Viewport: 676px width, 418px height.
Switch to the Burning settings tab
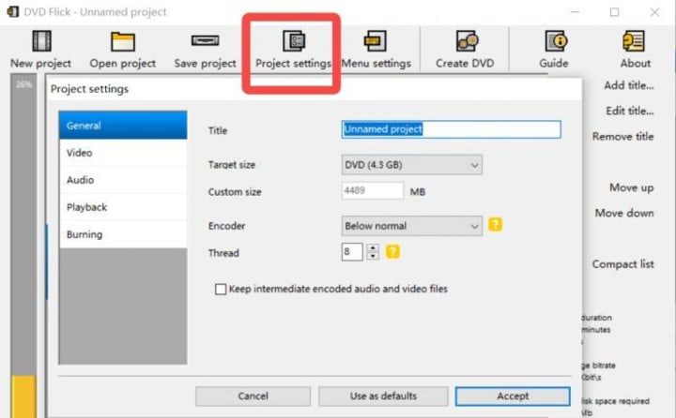tap(123, 234)
